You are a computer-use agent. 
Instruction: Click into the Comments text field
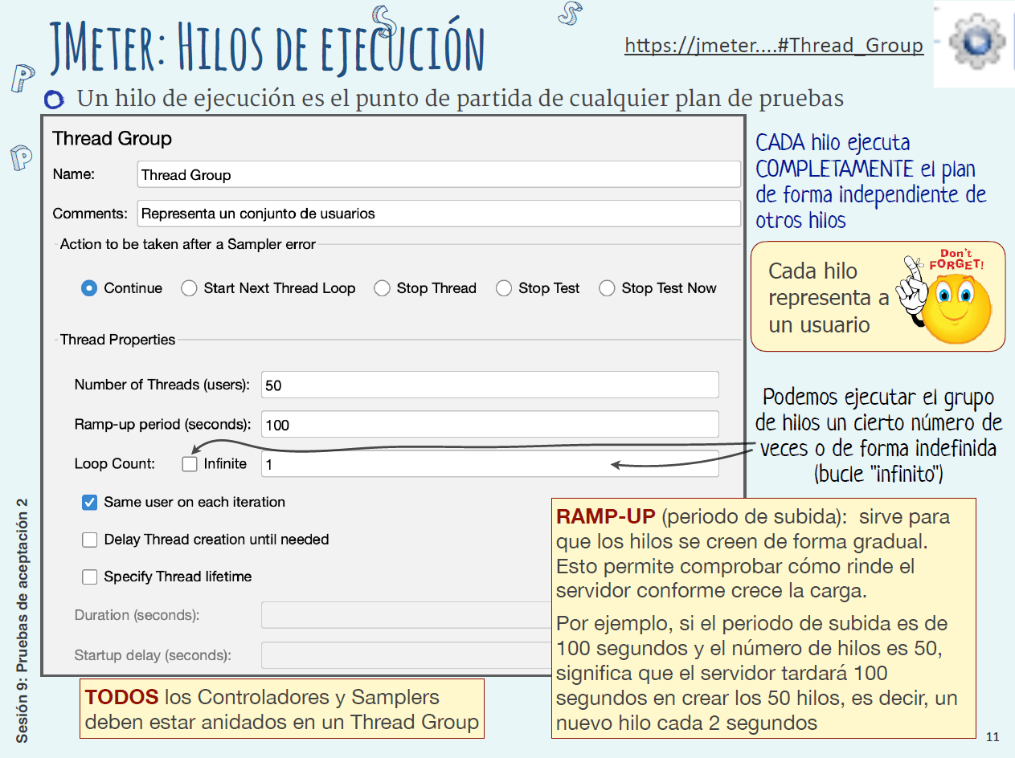coord(438,214)
